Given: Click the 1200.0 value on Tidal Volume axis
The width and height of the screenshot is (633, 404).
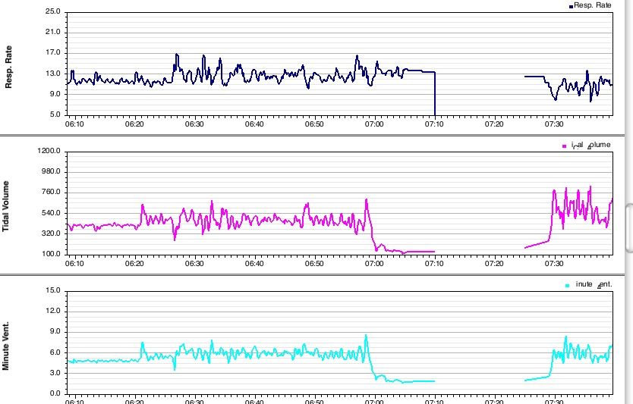Looking at the screenshot, I should (49, 152).
